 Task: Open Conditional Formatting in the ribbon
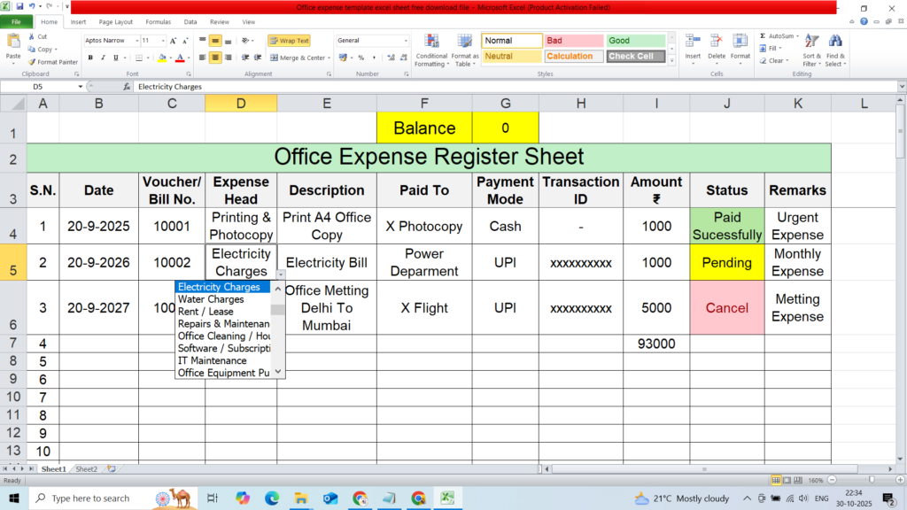[x=431, y=50]
